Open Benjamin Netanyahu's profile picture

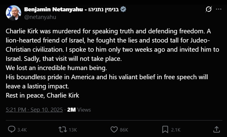click(13, 13)
